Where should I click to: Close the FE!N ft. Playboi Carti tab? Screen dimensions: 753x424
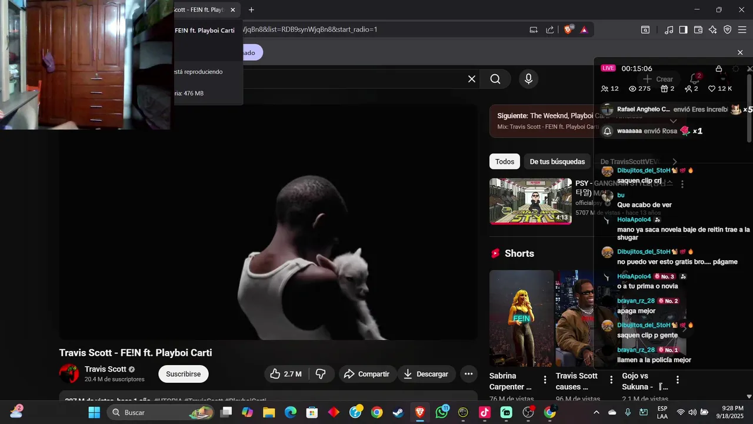coord(232,10)
